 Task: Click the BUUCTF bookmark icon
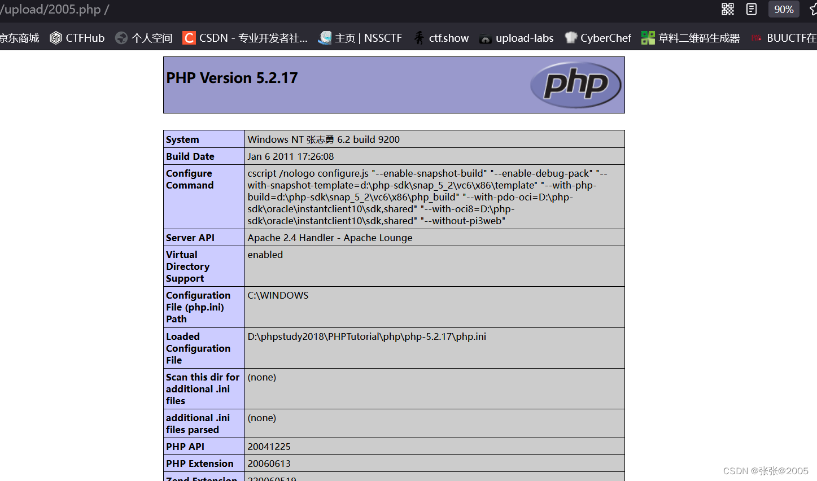tap(756, 38)
